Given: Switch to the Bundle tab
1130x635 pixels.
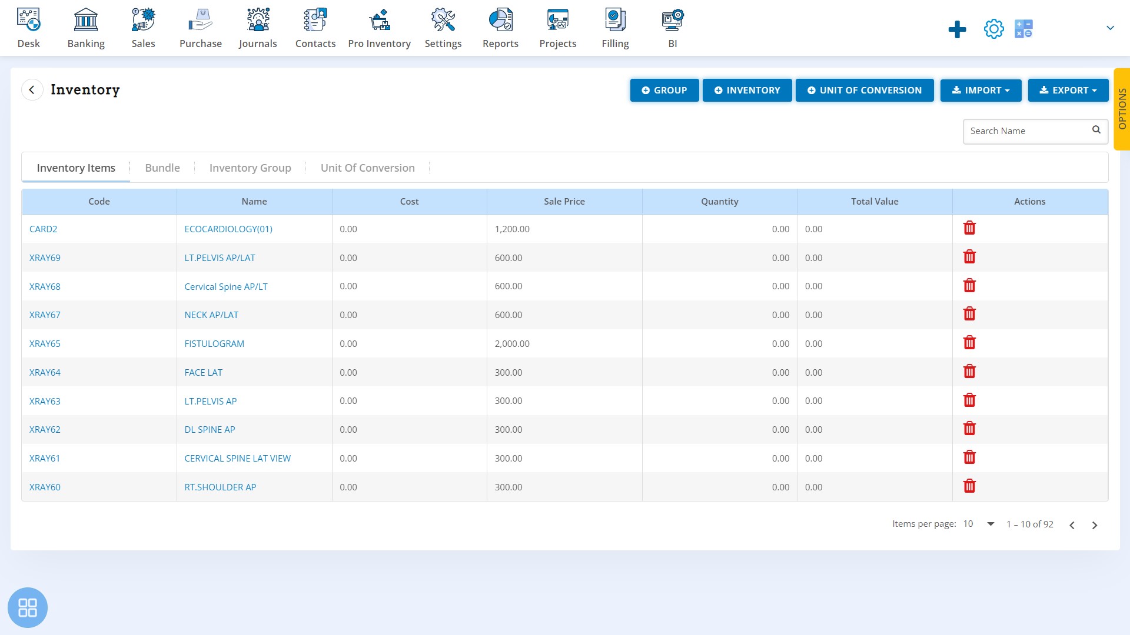Looking at the screenshot, I should coord(162,168).
